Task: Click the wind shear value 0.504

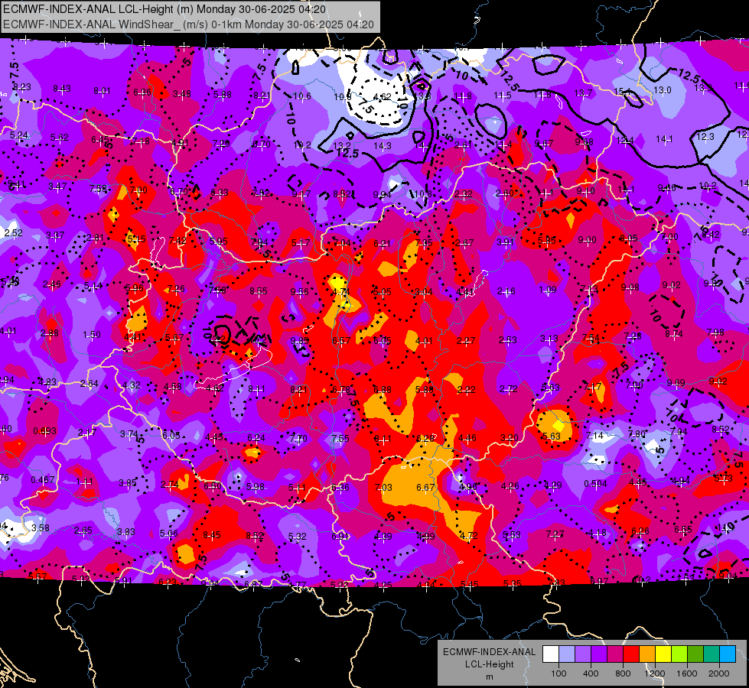Action: (x=595, y=484)
